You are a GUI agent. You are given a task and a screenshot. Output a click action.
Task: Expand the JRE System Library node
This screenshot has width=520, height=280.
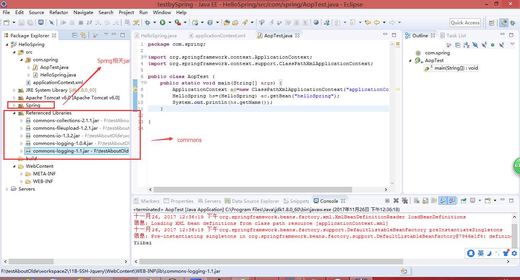click(x=14, y=90)
